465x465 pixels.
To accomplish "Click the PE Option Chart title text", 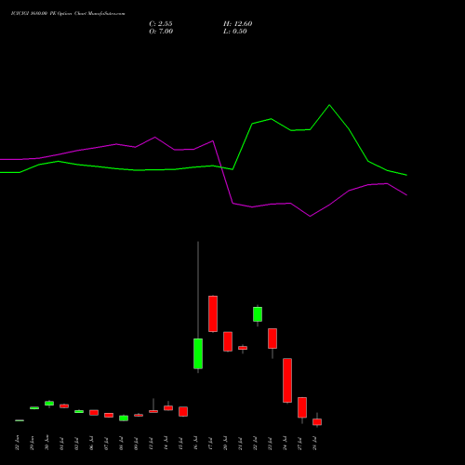I will [x=68, y=14].
